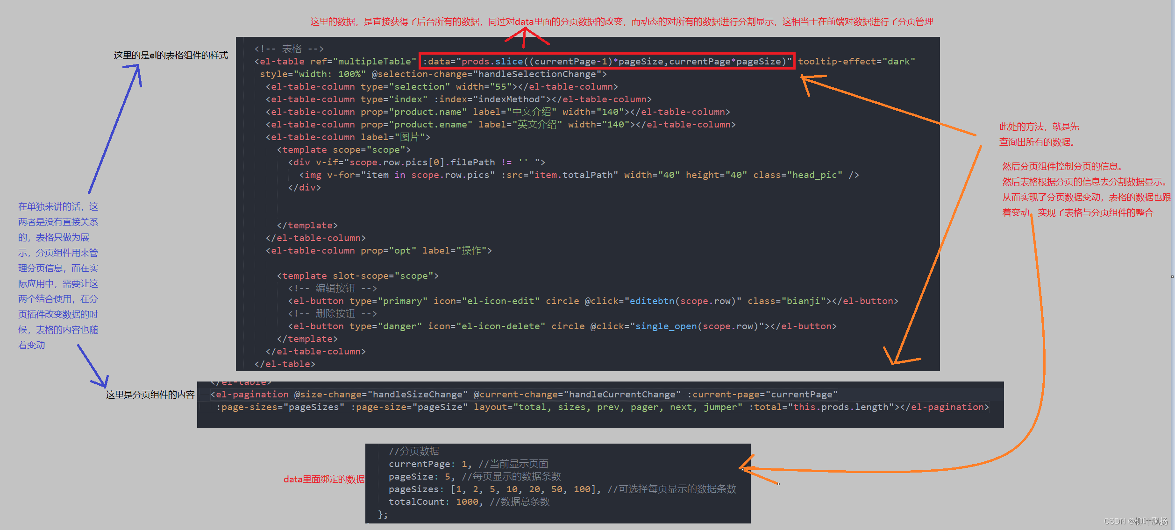Click the class="bianji" attribute
This screenshot has height=530, width=1175.
[x=786, y=301]
